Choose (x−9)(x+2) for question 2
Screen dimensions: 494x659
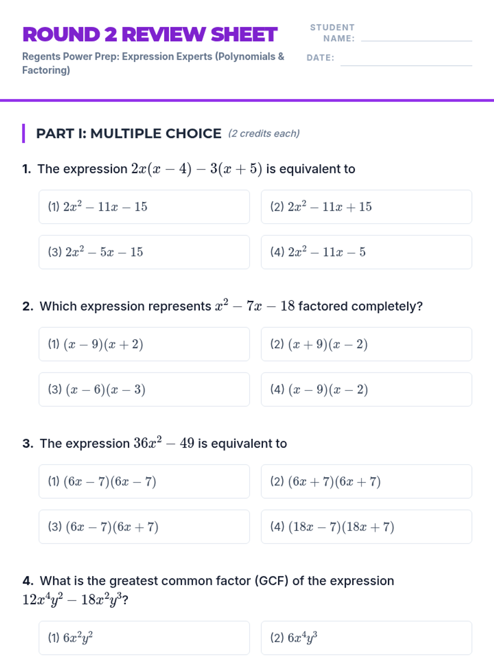point(144,344)
